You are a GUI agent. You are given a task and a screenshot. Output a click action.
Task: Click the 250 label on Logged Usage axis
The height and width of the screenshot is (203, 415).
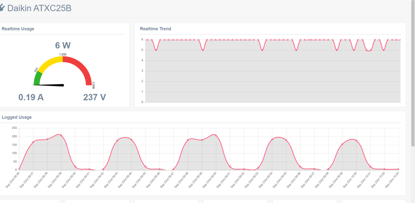[x=14, y=128]
